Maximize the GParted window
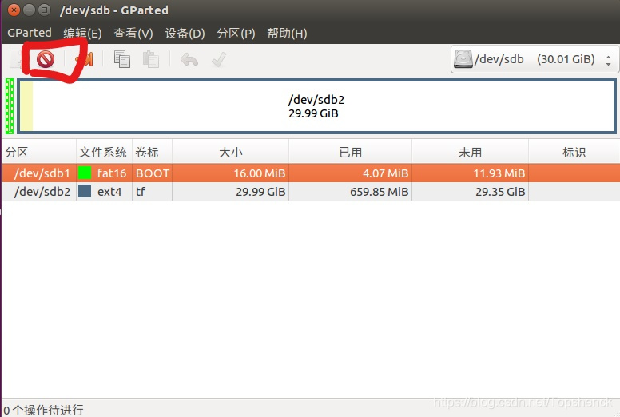The width and height of the screenshot is (620, 417). 45,10
